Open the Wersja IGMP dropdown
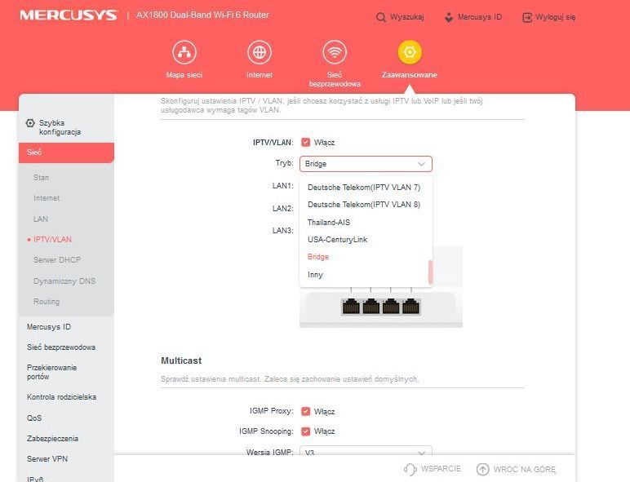The width and height of the screenshot is (630, 482). (x=366, y=451)
